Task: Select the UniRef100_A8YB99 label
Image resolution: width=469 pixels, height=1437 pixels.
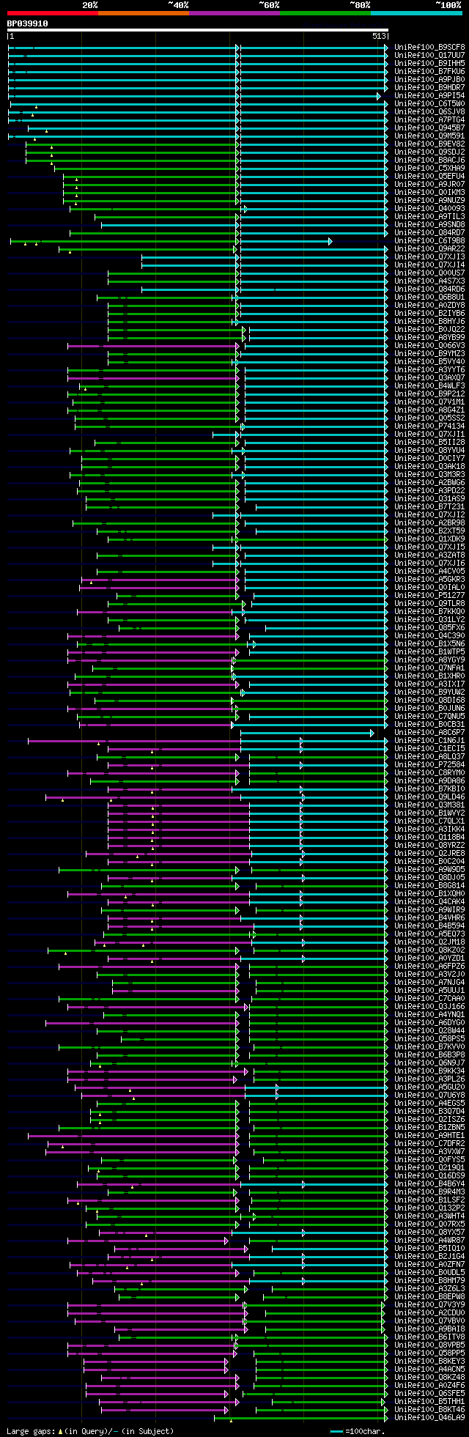Action: point(429,337)
